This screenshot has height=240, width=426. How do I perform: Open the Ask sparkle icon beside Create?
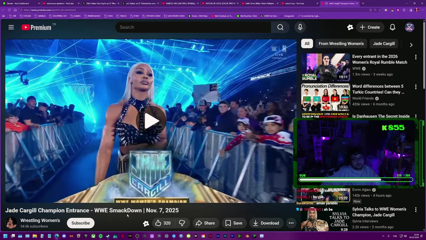pos(350,27)
